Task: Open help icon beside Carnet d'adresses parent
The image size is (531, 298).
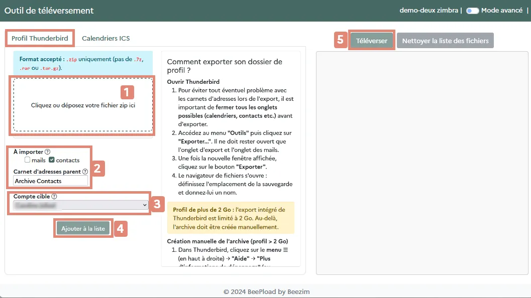Action: click(x=85, y=172)
